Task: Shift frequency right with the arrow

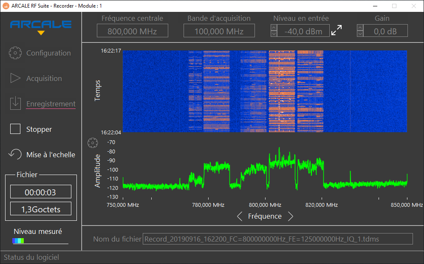Action: click(x=291, y=217)
